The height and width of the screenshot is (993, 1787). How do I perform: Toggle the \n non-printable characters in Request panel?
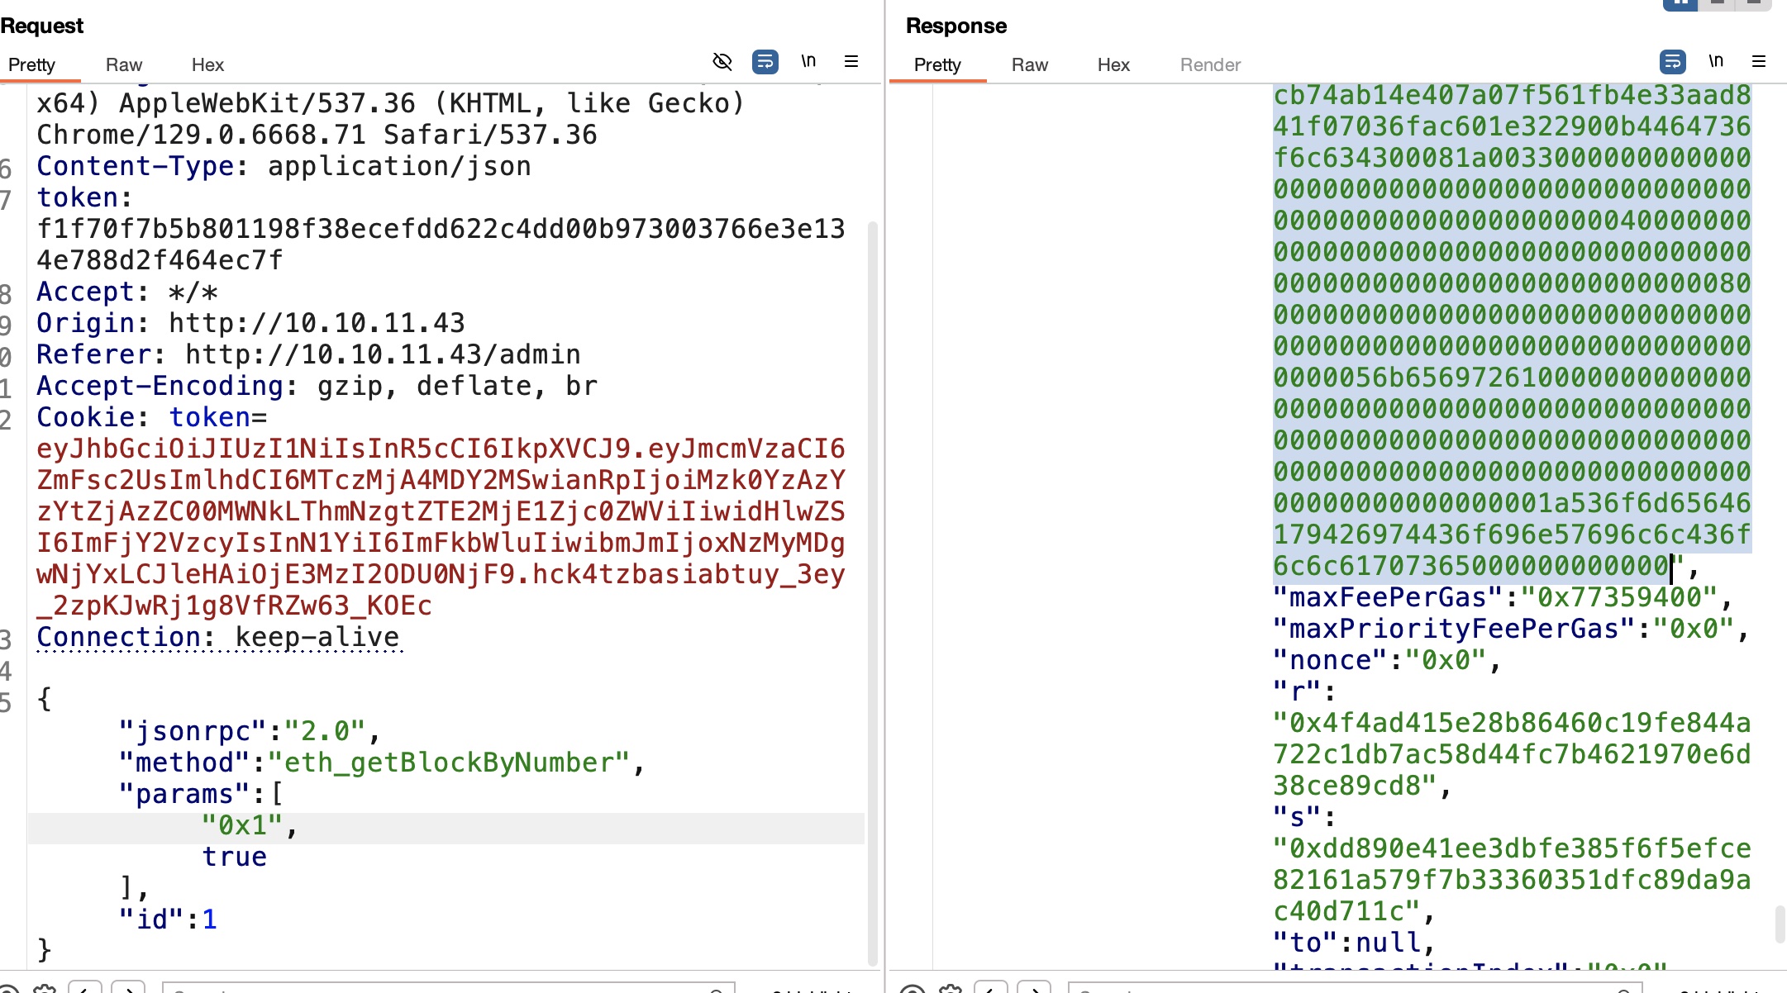tap(808, 61)
